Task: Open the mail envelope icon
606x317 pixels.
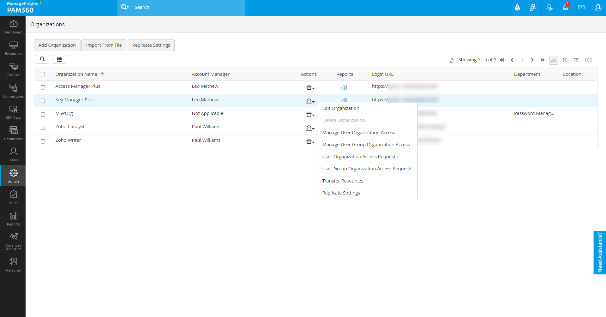Action: point(581,7)
